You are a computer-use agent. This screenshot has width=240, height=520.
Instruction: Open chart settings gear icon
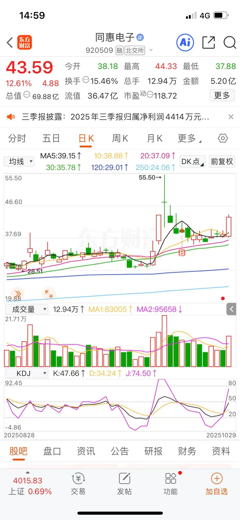(223, 138)
